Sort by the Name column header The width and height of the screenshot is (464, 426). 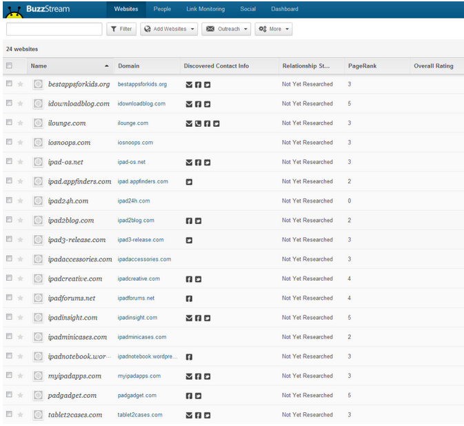coord(70,66)
